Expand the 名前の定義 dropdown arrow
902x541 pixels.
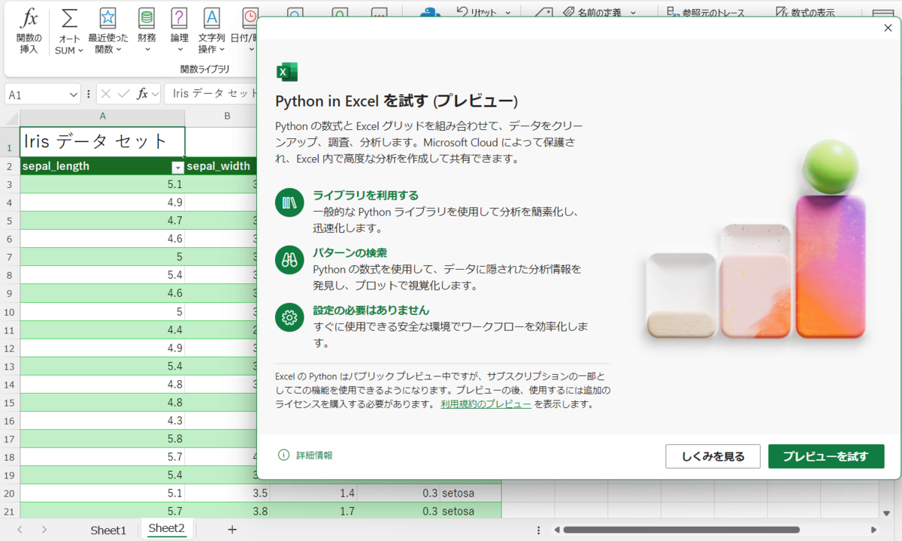633,12
